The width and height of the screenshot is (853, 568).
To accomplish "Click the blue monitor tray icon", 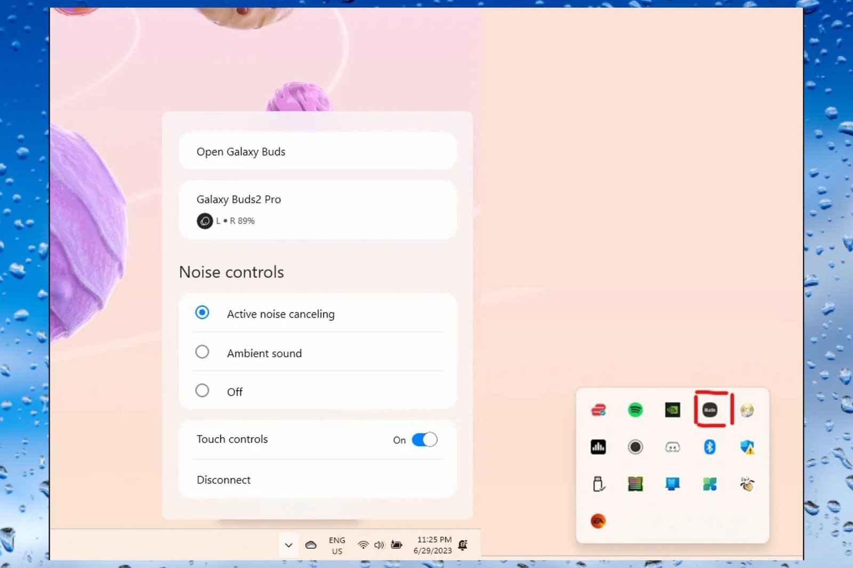I will [672, 484].
